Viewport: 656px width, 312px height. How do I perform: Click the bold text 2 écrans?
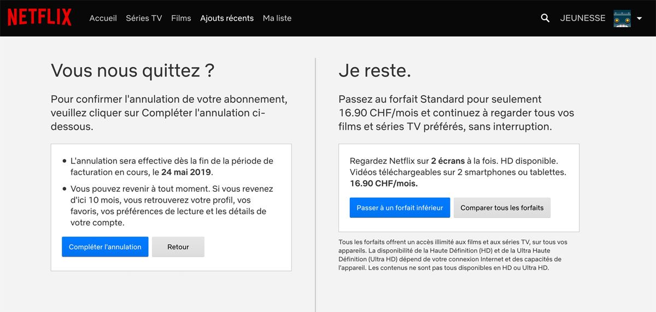448,161
